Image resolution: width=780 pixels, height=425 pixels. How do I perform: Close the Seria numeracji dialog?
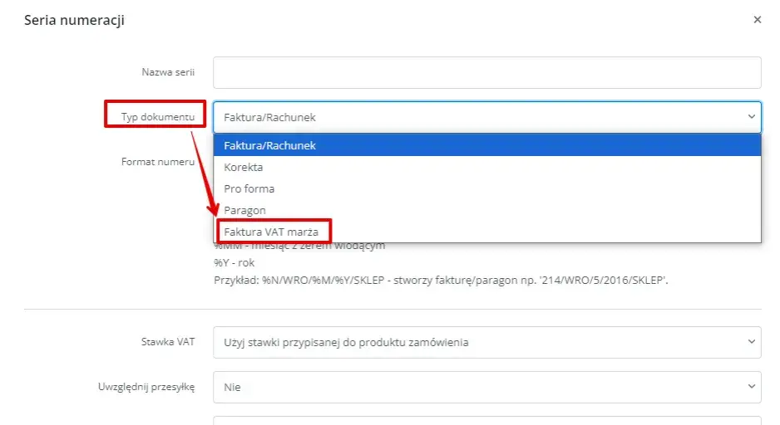[x=757, y=19]
